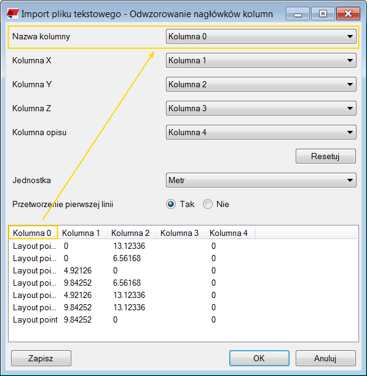This screenshot has width=367, height=376.
Task: Click the Zapisz button
Action: click(x=41, y=358)
